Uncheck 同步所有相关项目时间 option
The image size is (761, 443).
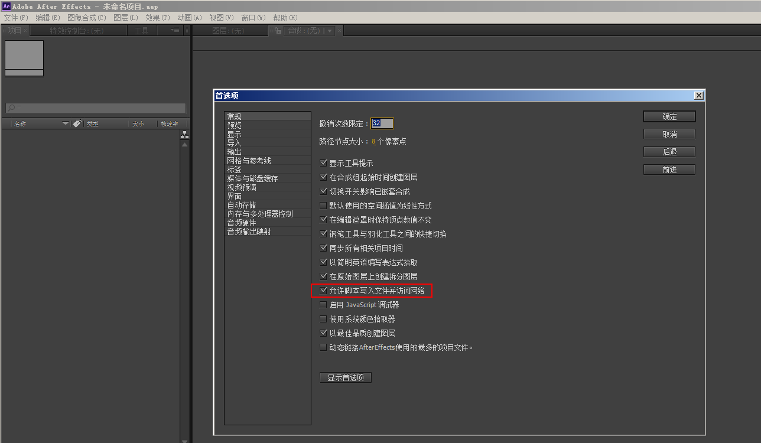323,248
